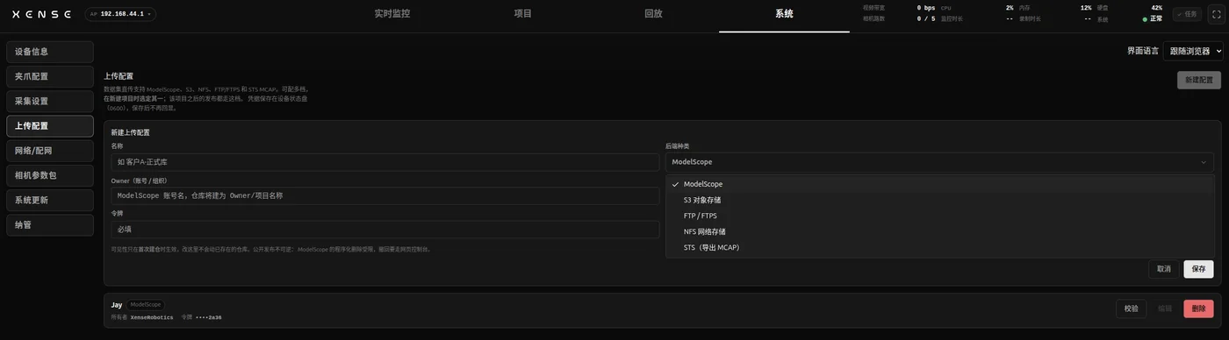Choose STS（导出 MCAP）option
The height and width of the screenshot is (340, 1229).
[711, 247]
